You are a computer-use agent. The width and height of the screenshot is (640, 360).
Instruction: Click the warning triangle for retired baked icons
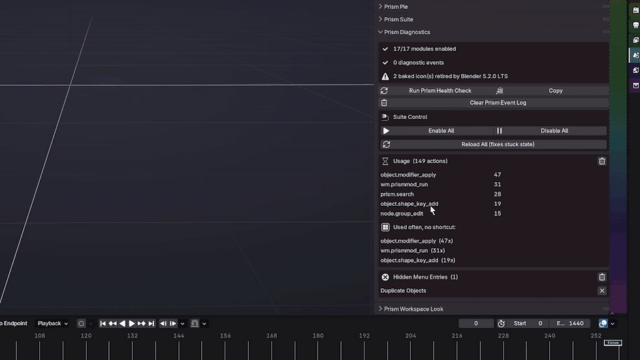(385, 76)
